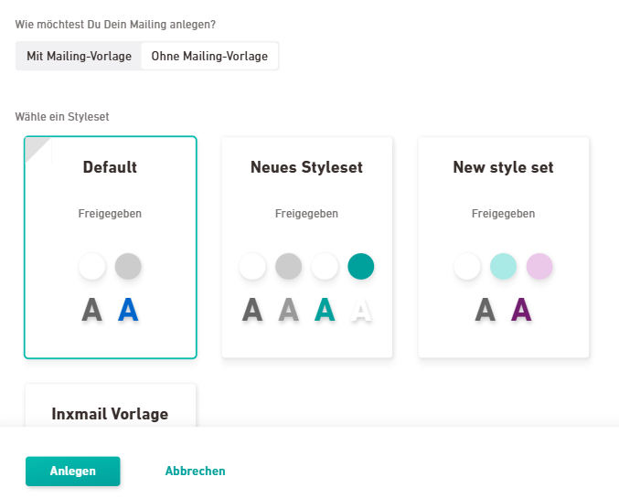Click the Anlegen button
Viewport: 619px width, 498px height.
(72, 472)
